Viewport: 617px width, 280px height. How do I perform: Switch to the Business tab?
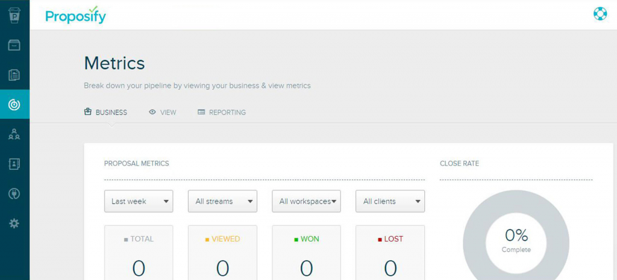(x=105, y=113)
